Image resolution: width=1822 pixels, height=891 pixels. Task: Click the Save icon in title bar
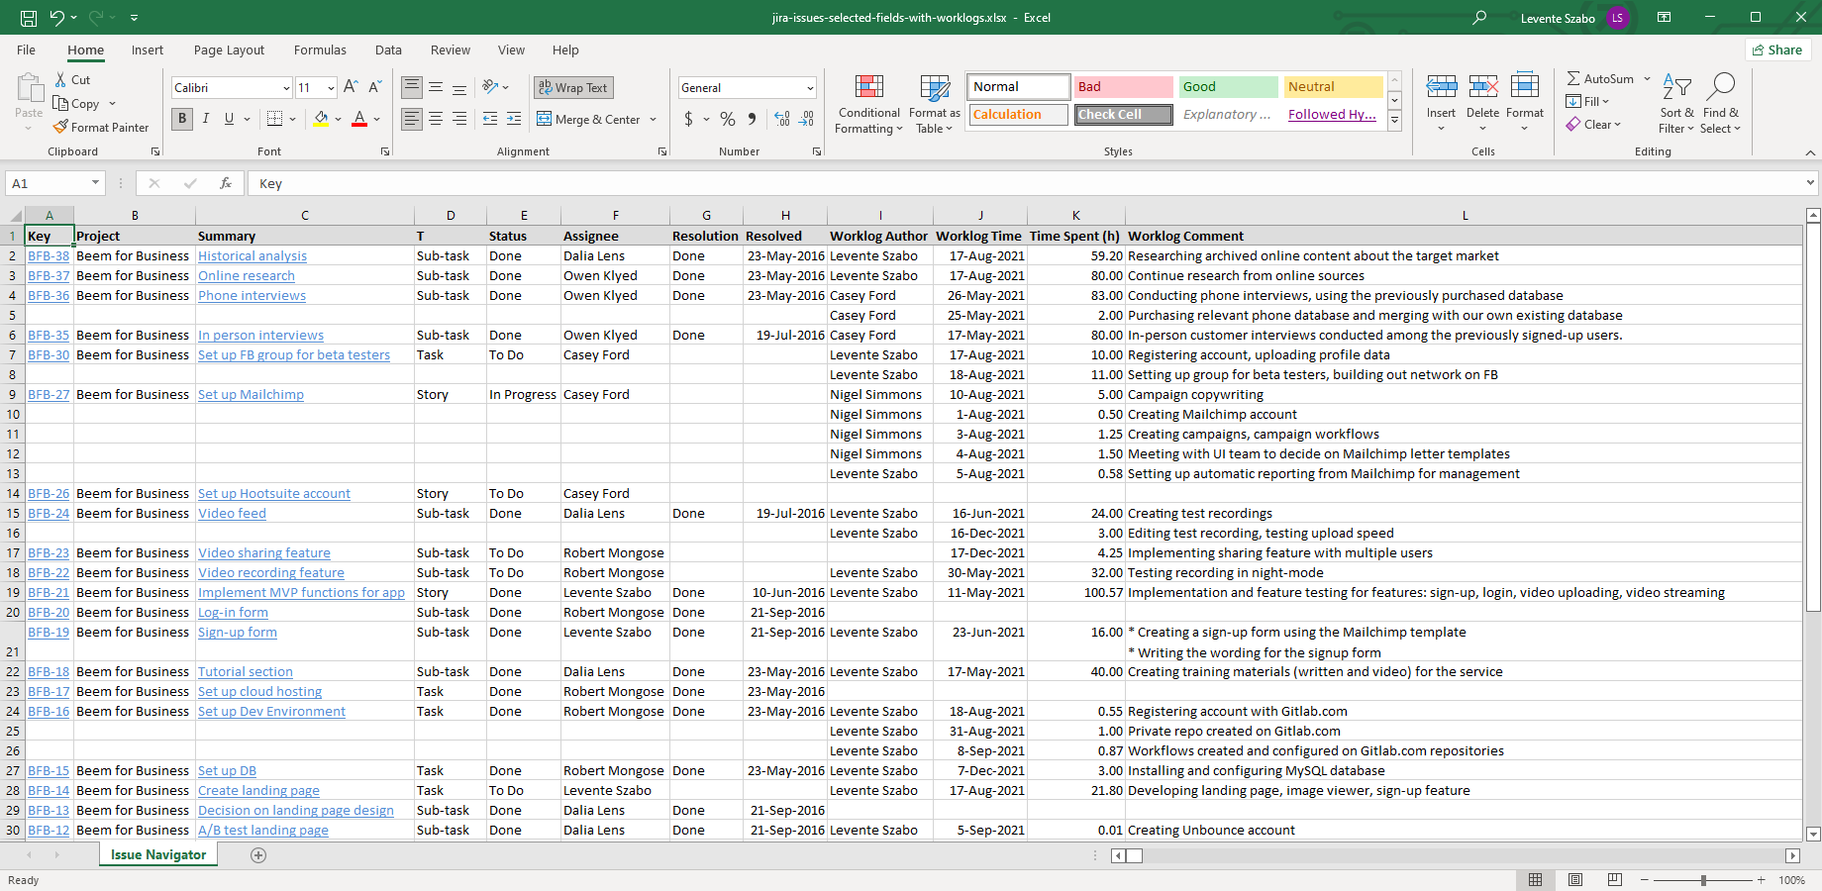click(29, 18)
